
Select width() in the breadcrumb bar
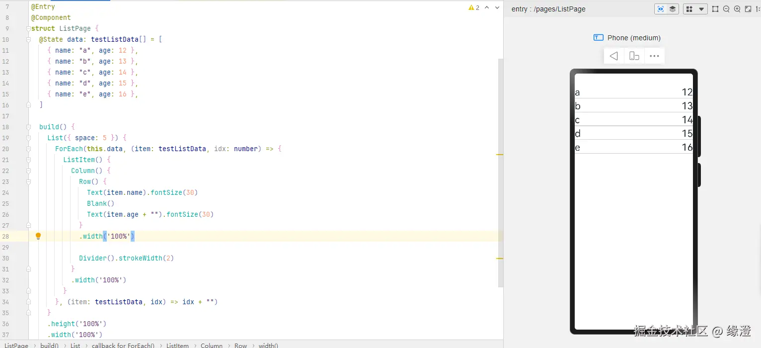pyautogui.click(x=268, y=345)
